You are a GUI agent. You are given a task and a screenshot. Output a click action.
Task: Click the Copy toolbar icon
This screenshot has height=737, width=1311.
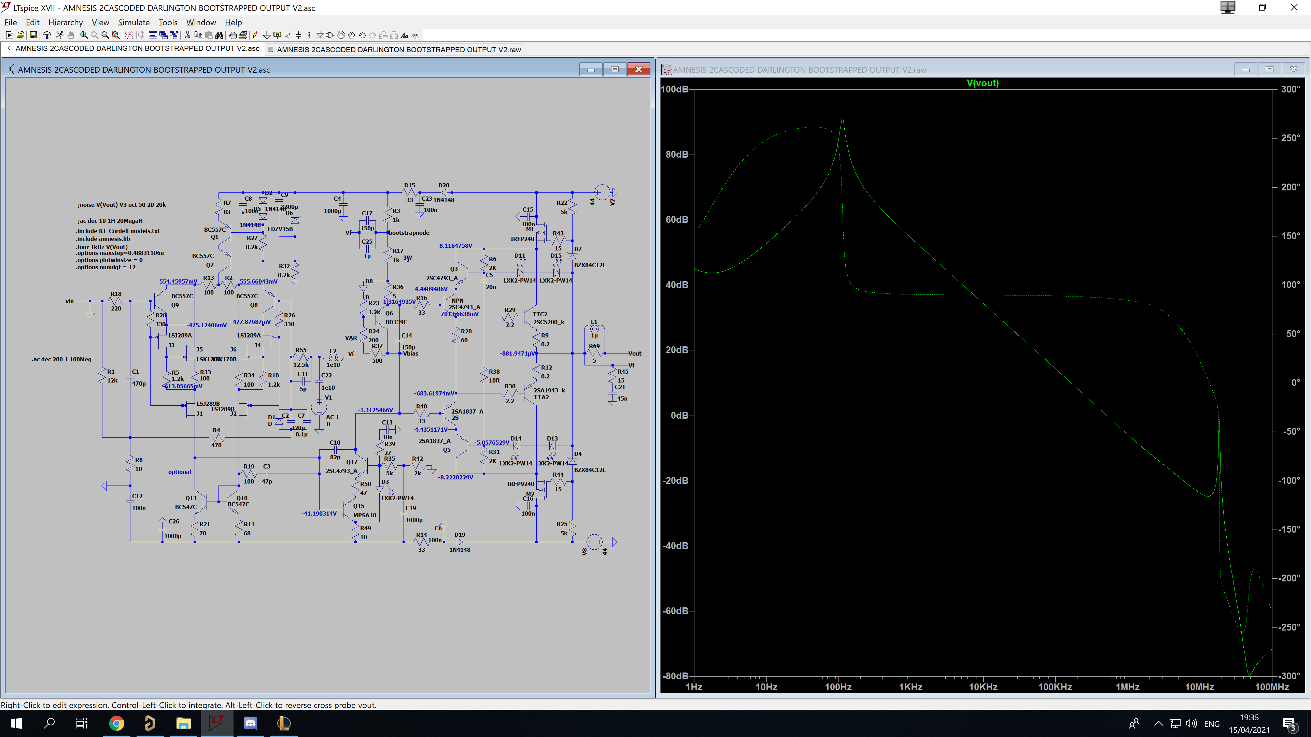point(198,35)
